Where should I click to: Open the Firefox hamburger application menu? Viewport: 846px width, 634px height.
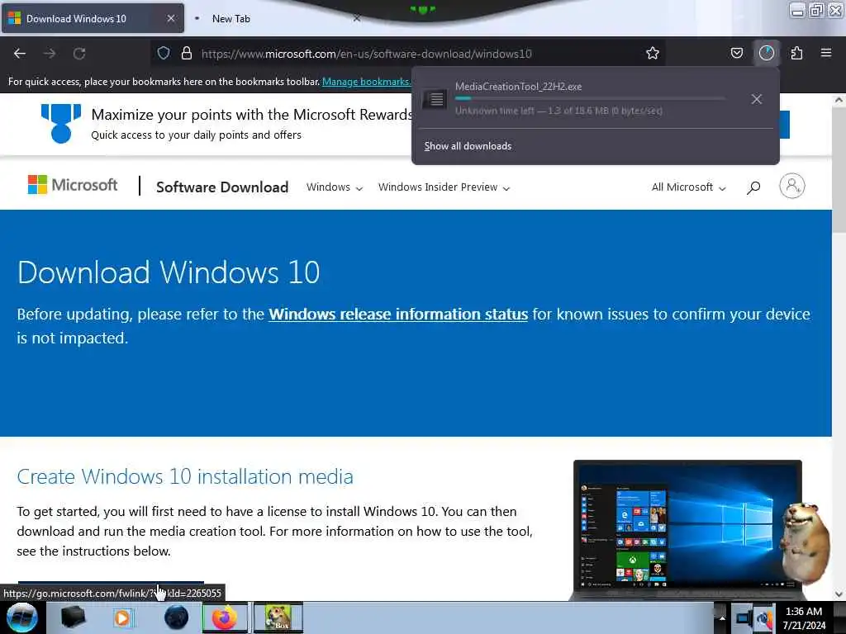point(826,53)
